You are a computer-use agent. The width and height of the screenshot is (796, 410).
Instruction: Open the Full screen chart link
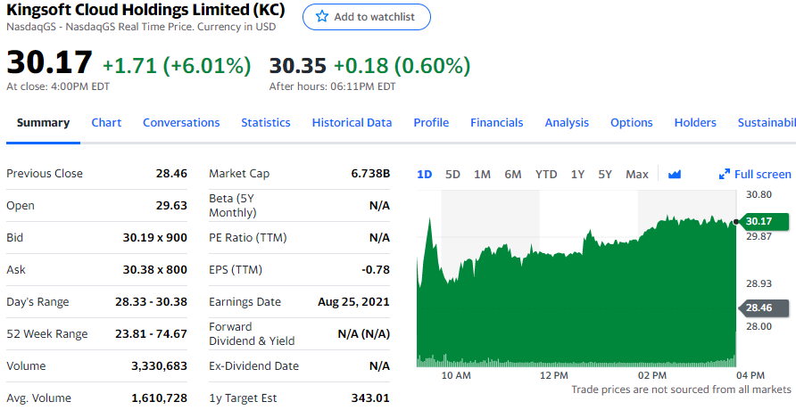(x=762, y=175)
